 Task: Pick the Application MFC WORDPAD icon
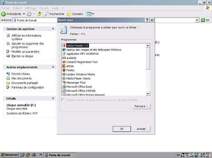point(64,54)
